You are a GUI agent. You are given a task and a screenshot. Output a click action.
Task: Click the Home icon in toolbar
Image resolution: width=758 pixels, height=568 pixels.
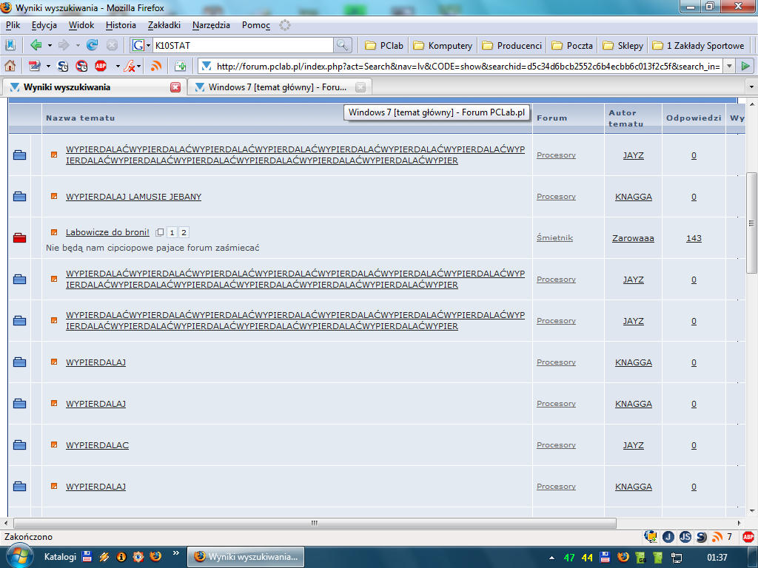10,66
